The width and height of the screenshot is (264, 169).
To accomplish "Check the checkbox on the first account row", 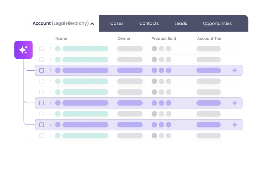I will [x=42, y=48].
